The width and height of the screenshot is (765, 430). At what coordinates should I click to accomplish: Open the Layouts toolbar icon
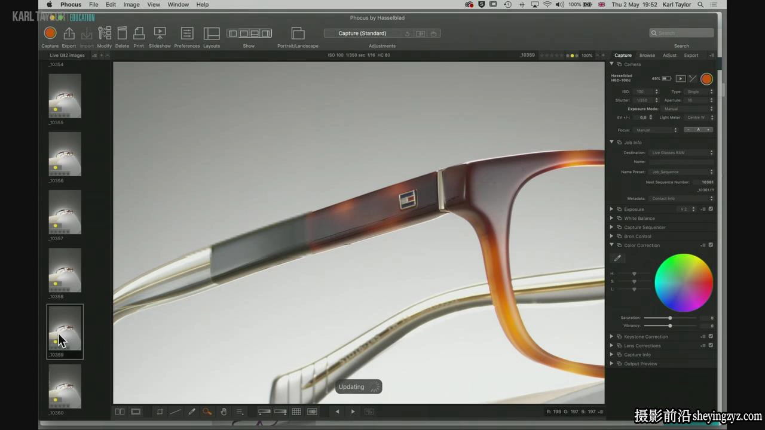(x=212, y=33)
